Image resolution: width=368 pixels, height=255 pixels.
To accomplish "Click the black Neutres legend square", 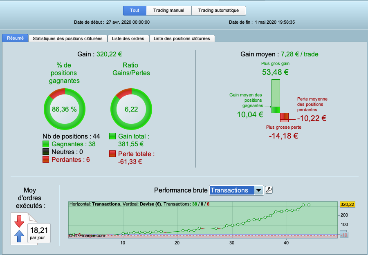I will tap(46, 152).
